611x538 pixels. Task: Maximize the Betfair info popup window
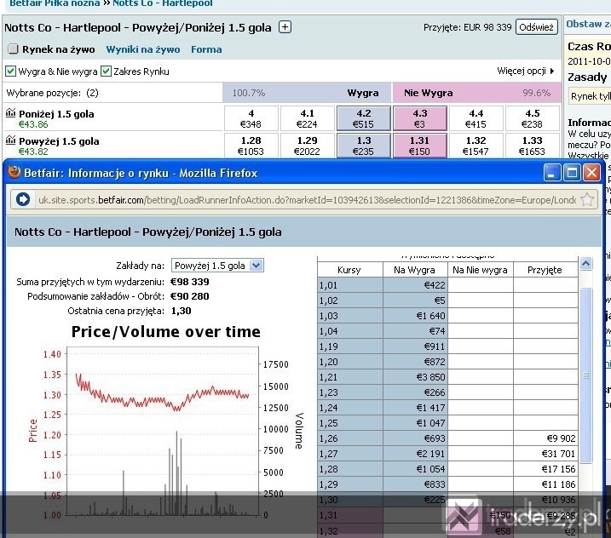click(x=572, y=173)
